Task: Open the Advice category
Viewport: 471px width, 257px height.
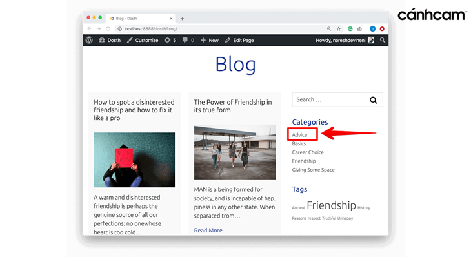Action: coord(299,135)
